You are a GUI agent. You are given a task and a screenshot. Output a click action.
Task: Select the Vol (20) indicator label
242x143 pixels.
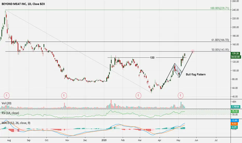6,103
